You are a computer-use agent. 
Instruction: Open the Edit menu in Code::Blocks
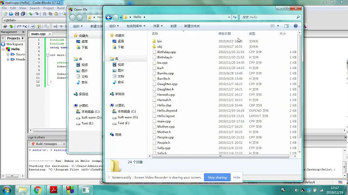coord(13,8)
